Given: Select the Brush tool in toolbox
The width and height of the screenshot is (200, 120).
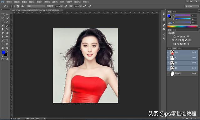Looking at the screenshot, I should click(x=7, y=26).
